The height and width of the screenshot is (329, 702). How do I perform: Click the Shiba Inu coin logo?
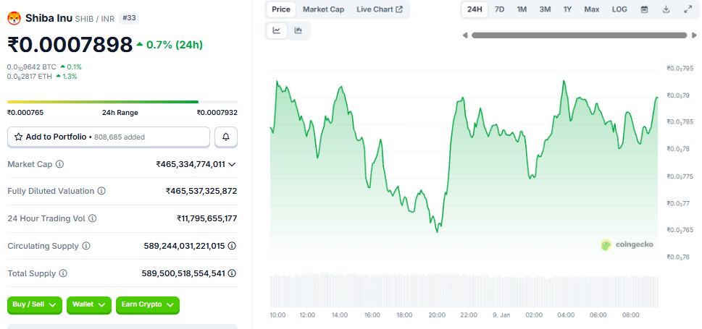(x=14, y=18)
